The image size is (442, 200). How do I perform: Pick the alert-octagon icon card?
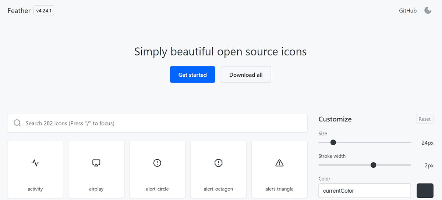[x=218, y=170]
